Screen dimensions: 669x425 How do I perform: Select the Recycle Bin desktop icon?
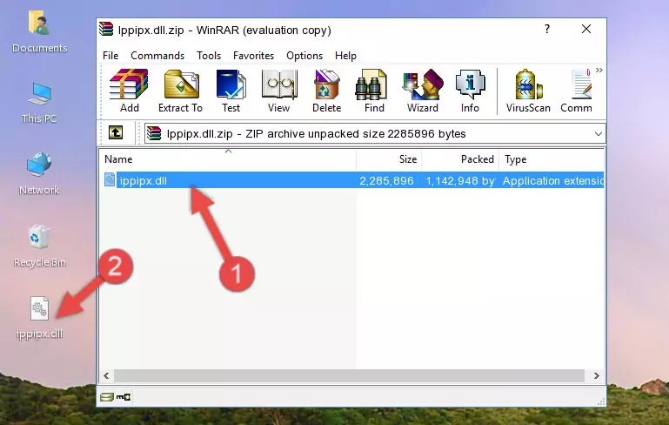point(40,246)
